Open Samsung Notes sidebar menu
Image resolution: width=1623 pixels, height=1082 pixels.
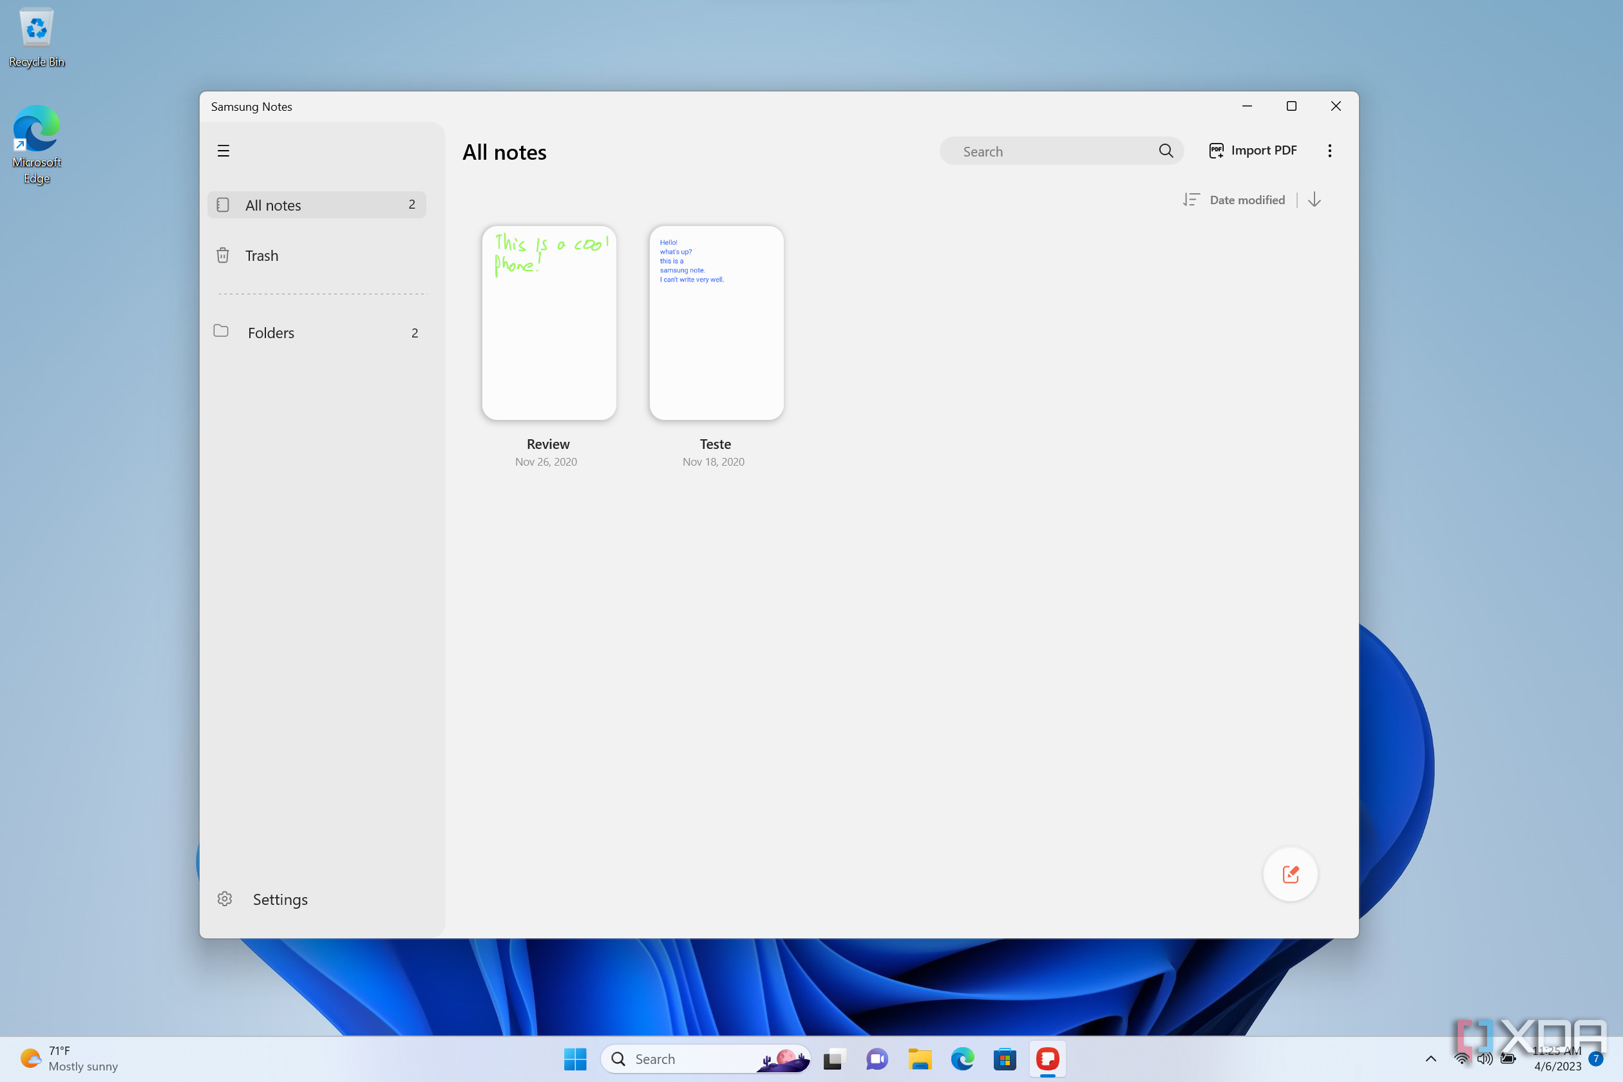pos(223,149)
